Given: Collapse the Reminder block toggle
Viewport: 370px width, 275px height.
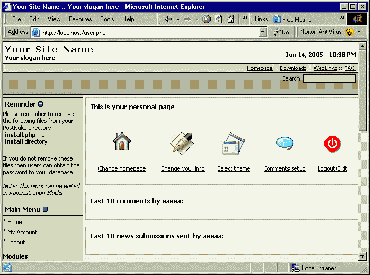Looking at the screenshot, I should click(41, 104).
